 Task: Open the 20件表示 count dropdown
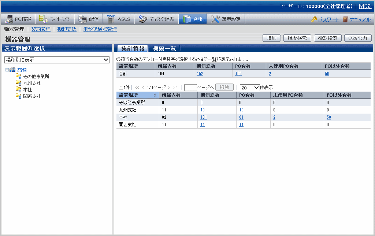click(x=250, y=88)
